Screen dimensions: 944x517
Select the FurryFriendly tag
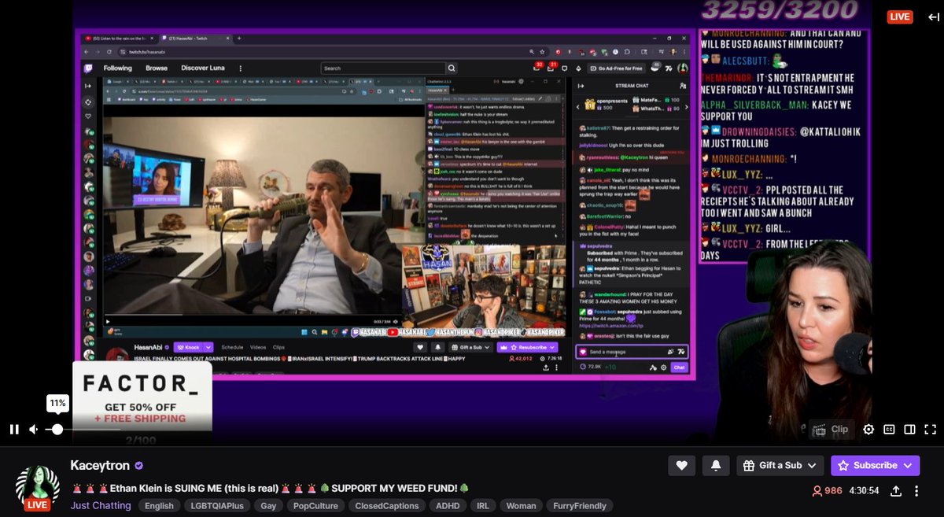click(x=578, y=506)
